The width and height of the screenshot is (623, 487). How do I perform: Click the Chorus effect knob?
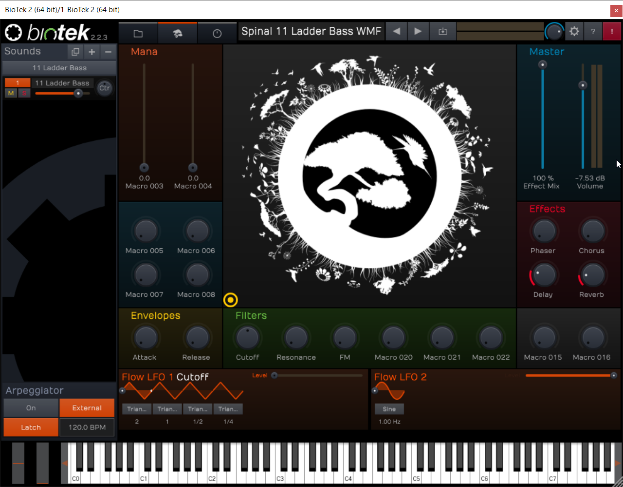click(592, 231)
